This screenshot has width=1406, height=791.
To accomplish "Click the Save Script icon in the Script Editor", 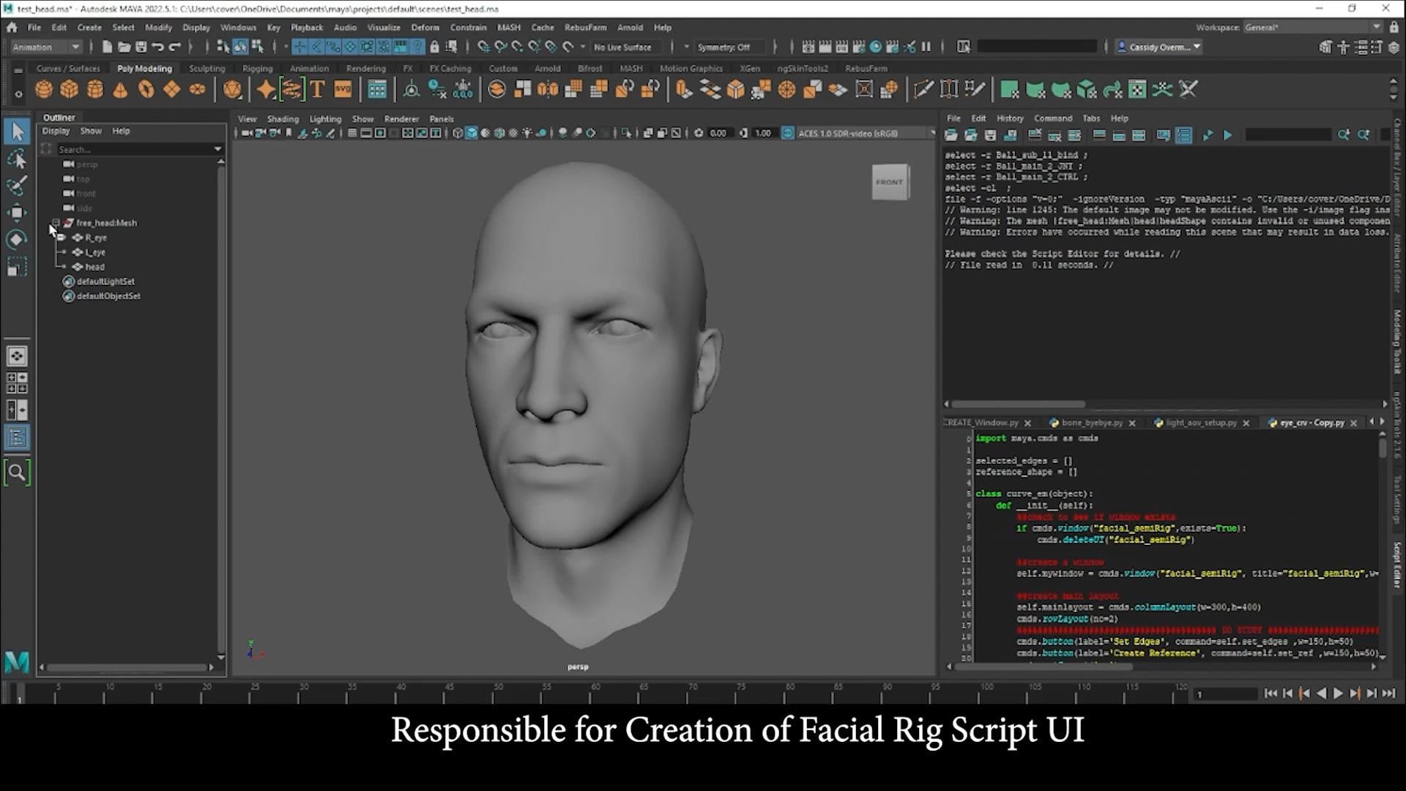I will (991, 135).
